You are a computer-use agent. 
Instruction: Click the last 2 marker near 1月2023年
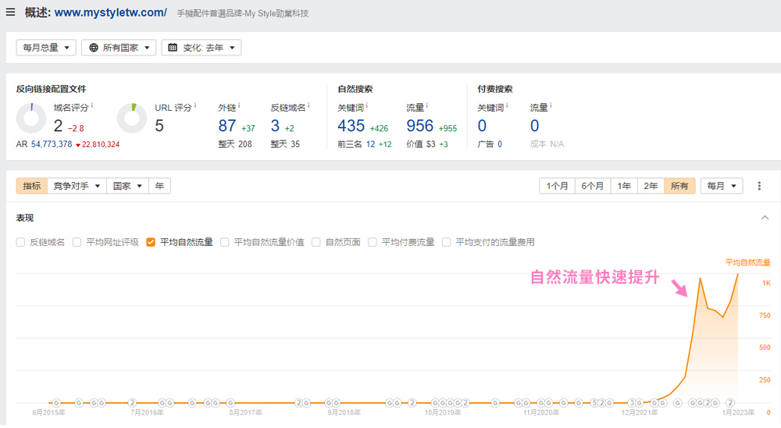point(730,402)
